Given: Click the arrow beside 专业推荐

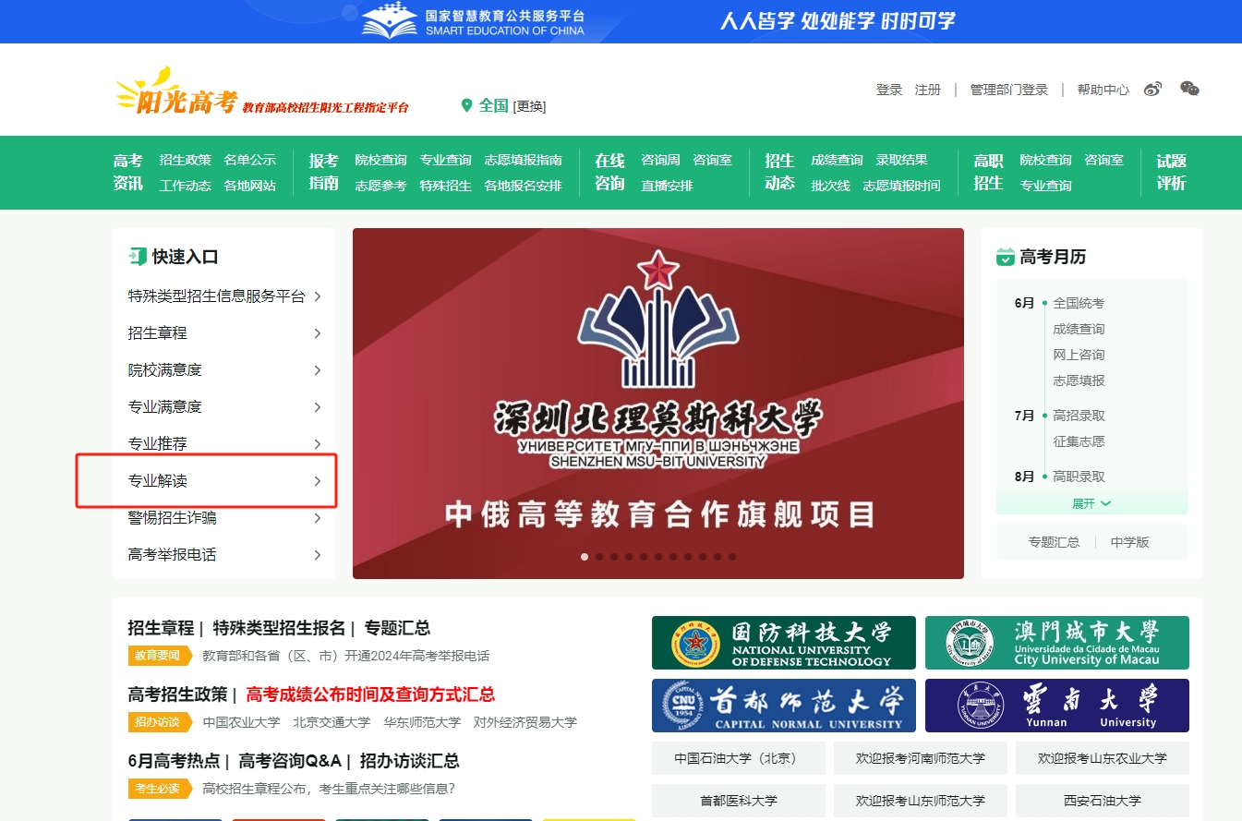Looking at the screenshot, I should point(318,444).
